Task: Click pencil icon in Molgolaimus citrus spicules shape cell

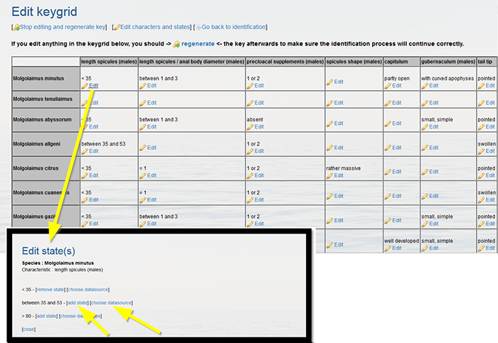Action: (x=329, y=175)
